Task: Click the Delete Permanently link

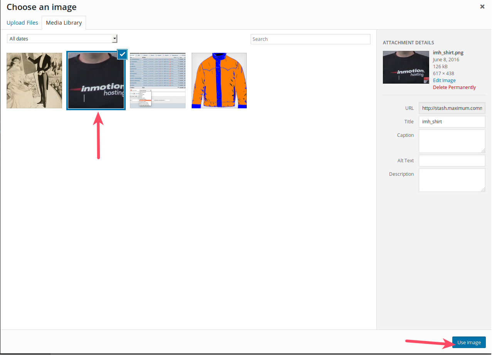Action: (x=454, y=87)
